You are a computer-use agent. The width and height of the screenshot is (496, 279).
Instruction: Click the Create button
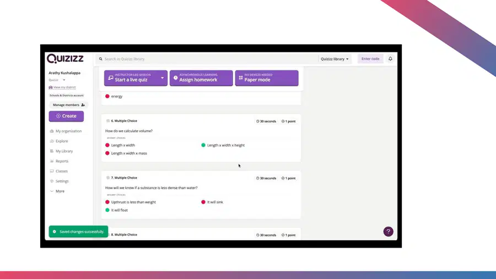[67, 116]
